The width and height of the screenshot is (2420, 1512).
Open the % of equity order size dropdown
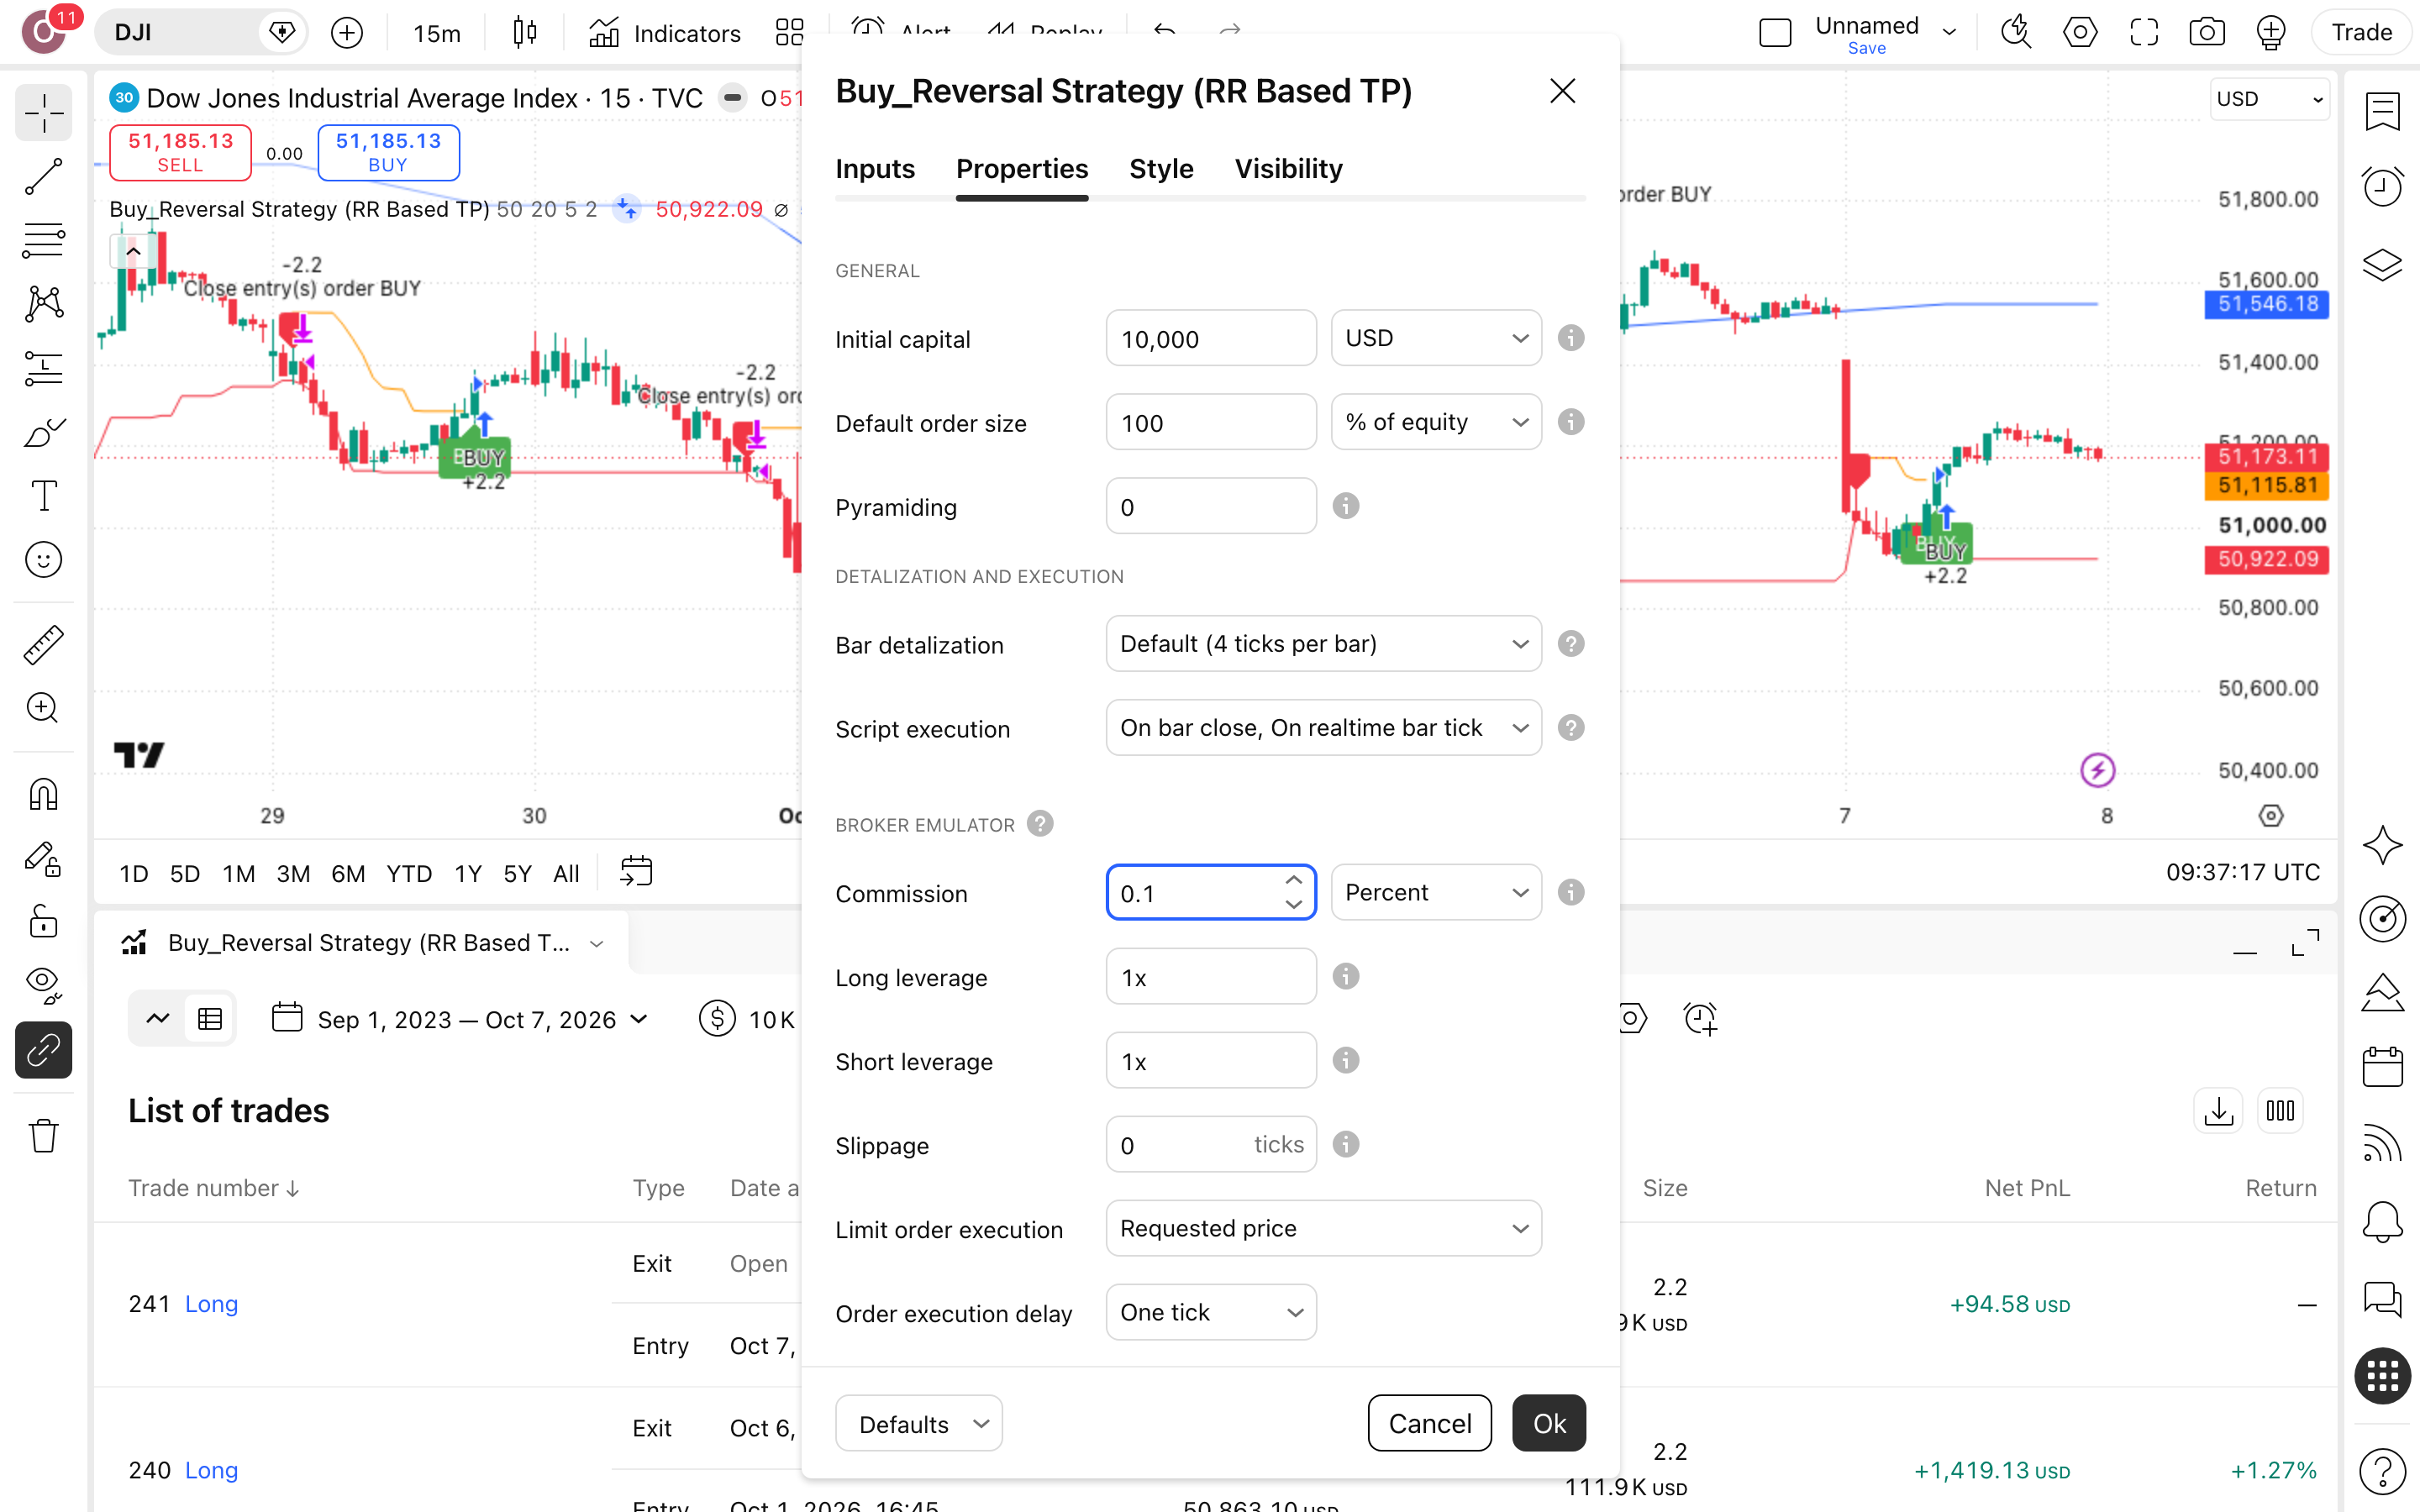(x=1436, y=422)
